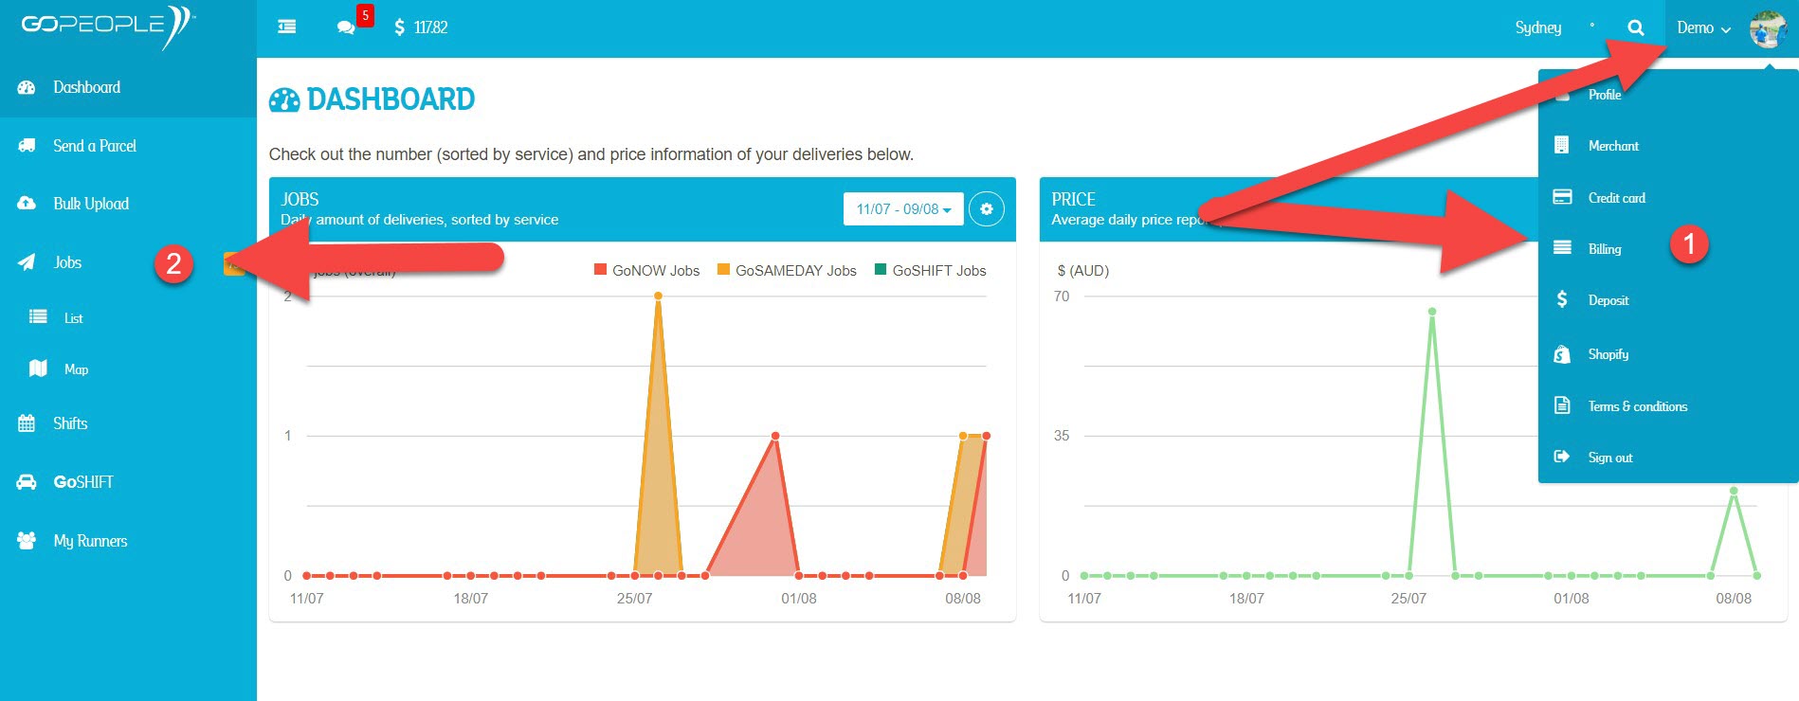Toggle the sidebar menu icon in top bar
The height and width of the screenshot is (701, 1799).
(286, 27)
